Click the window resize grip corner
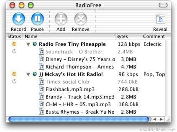 pos(168,119)
